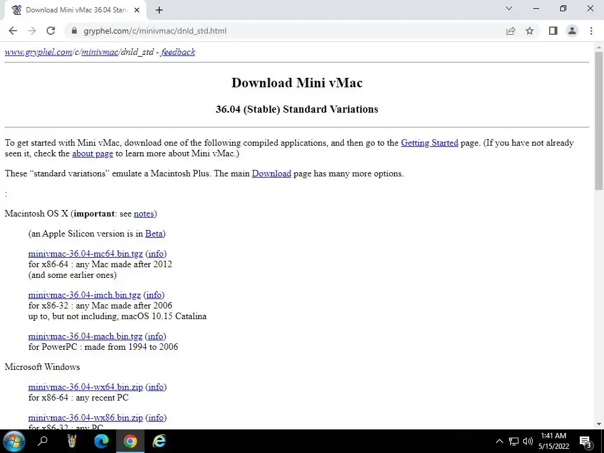View site info via padlock icon
Screen dimensions: 604x453
[74, 31]
